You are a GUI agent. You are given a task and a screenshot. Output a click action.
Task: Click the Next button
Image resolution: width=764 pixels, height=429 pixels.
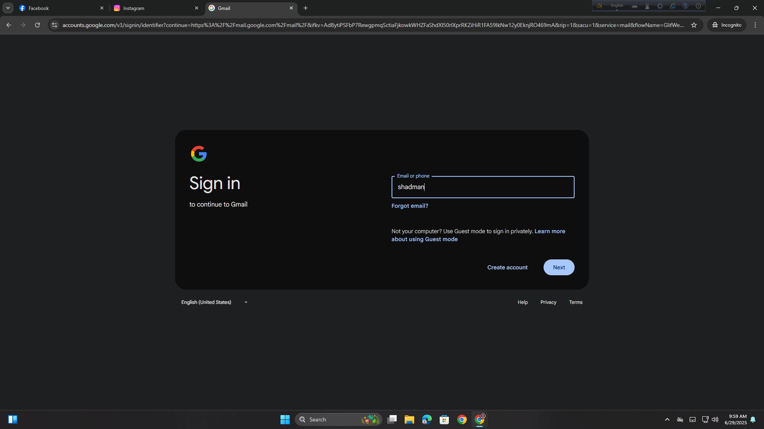point(559,267)
